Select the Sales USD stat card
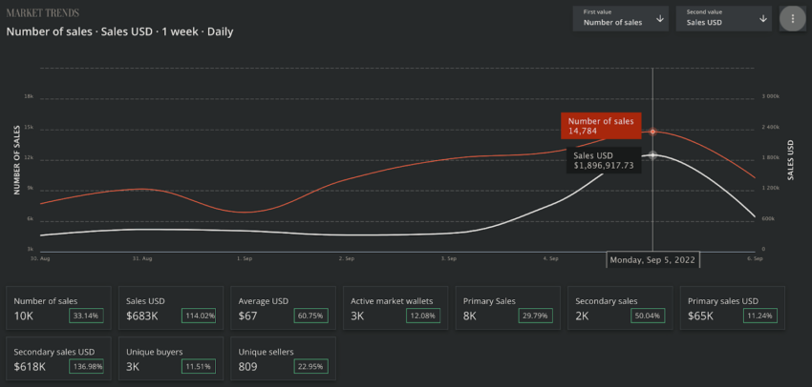Image resolution: width=812 pixels, height=387 pixels. pyautogui.click(x=171, y=308)
